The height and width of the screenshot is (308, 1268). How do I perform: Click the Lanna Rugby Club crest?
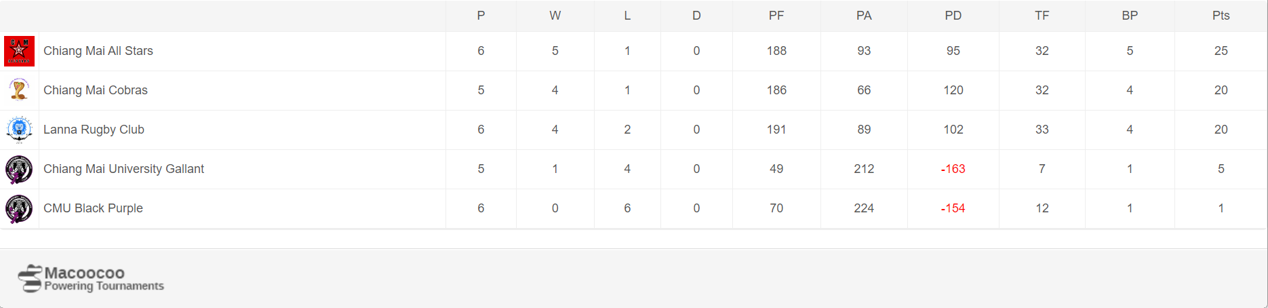[x=19, y=130]
